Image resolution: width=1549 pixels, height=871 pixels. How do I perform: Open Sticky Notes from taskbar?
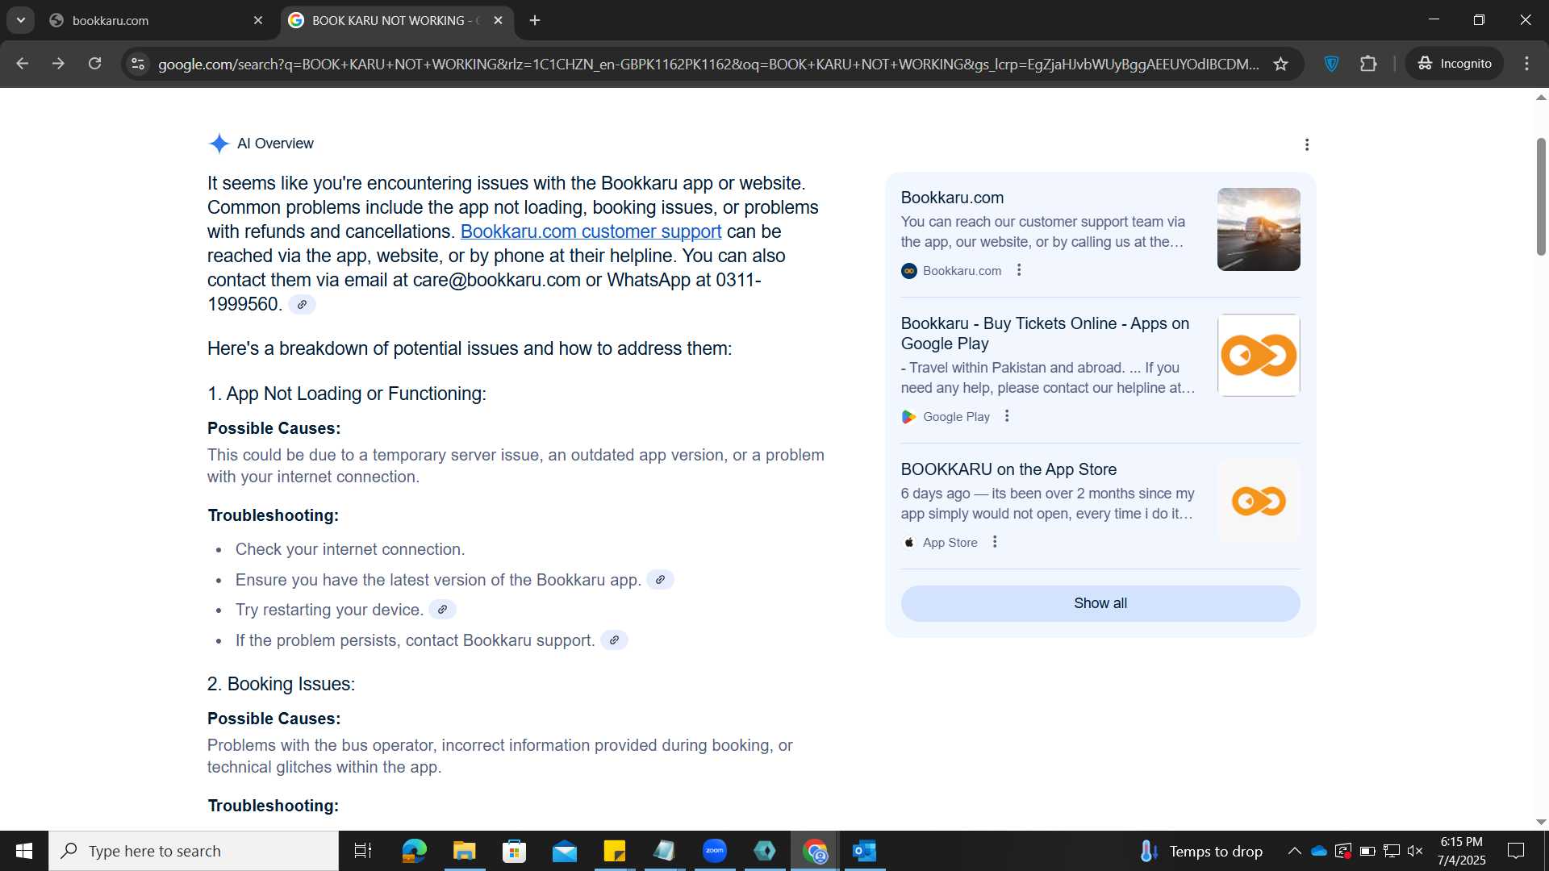pyautogui.click(x=615, y=851)
